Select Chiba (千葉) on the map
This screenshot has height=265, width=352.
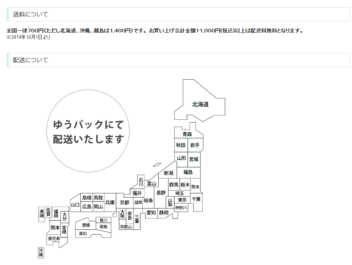(x=196, y=199)
